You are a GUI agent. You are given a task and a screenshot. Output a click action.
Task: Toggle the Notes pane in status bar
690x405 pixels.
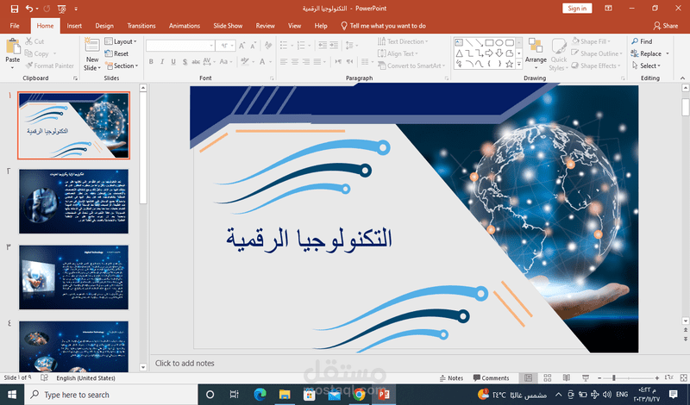click(x=451, y=377)
